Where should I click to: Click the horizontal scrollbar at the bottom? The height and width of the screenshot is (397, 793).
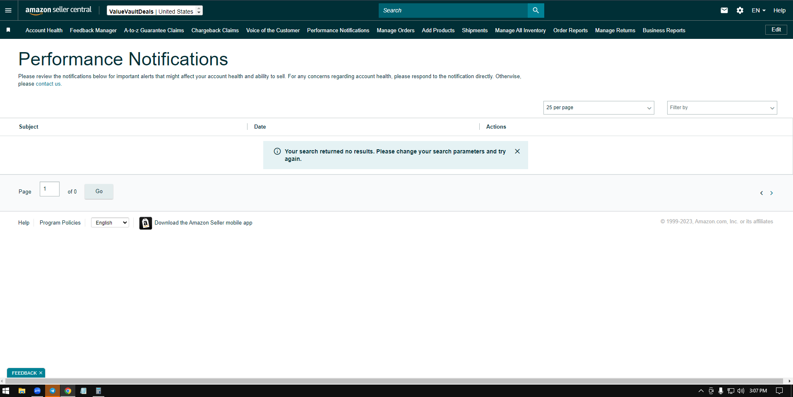(393, 381)
